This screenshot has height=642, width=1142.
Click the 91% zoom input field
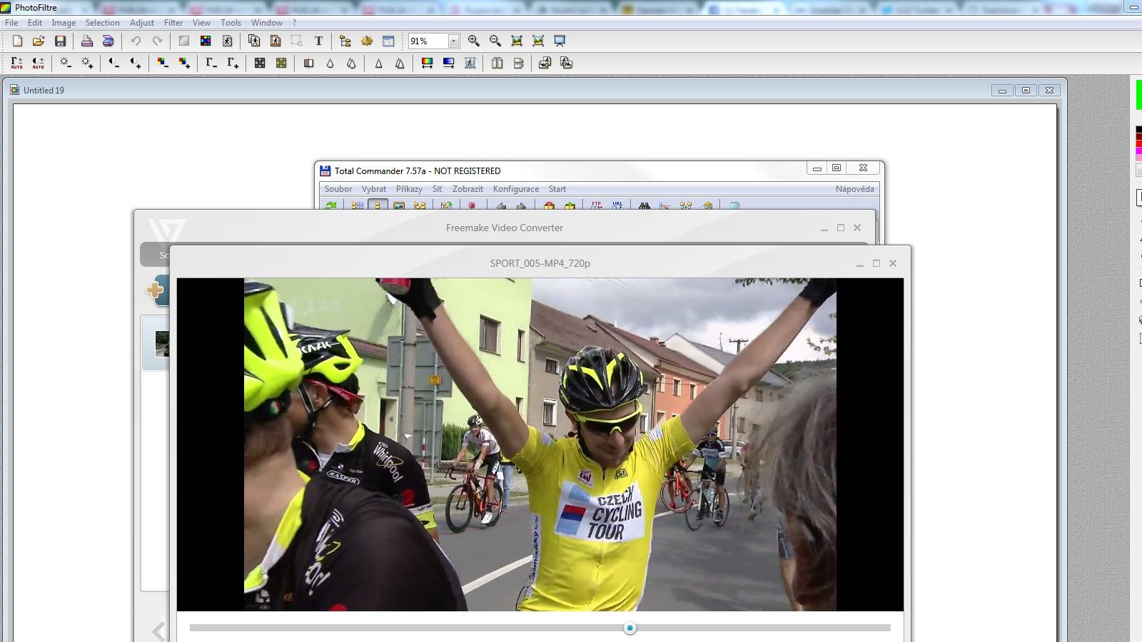[428, 41]
